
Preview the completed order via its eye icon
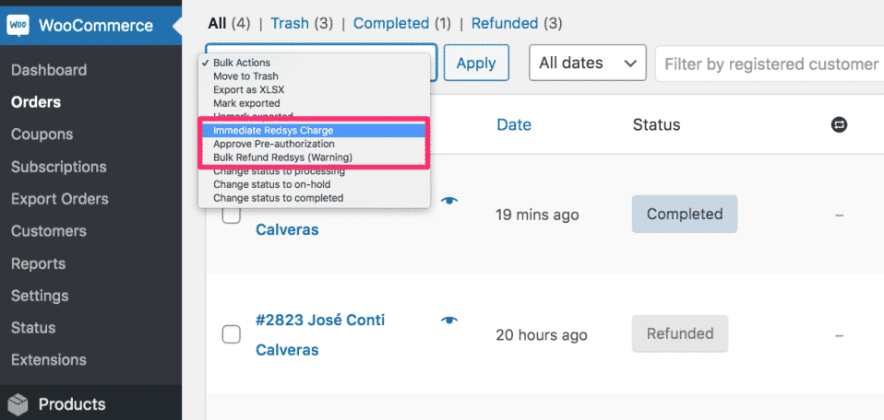click(449, 201)
